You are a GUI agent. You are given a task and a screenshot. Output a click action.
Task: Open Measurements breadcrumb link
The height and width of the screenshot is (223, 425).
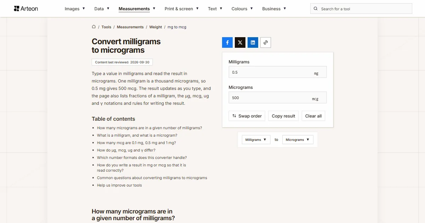130,27
